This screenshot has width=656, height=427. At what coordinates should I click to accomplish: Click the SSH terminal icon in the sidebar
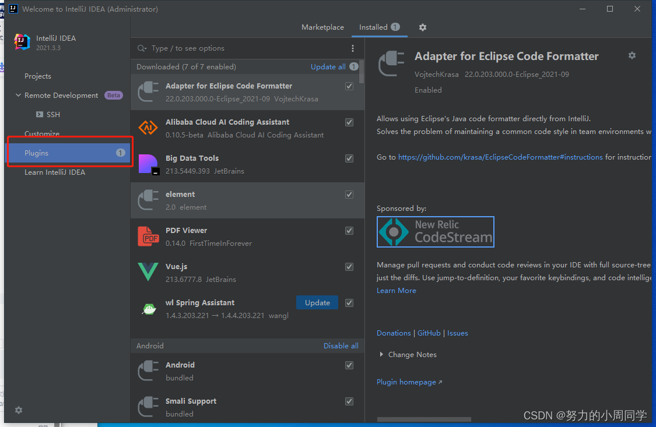39,115
